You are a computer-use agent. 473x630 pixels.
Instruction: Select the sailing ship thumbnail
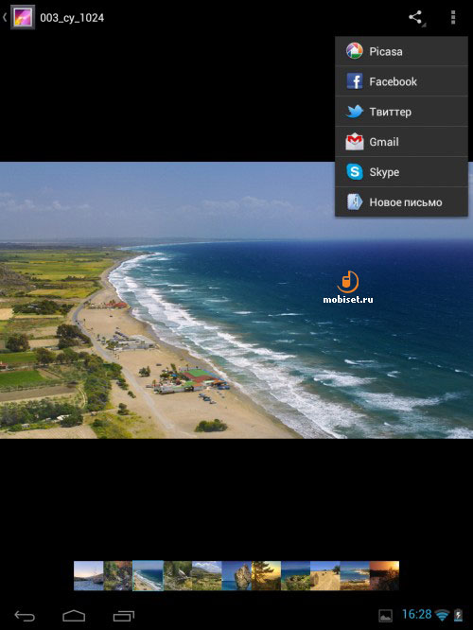(x=89, y=576)
